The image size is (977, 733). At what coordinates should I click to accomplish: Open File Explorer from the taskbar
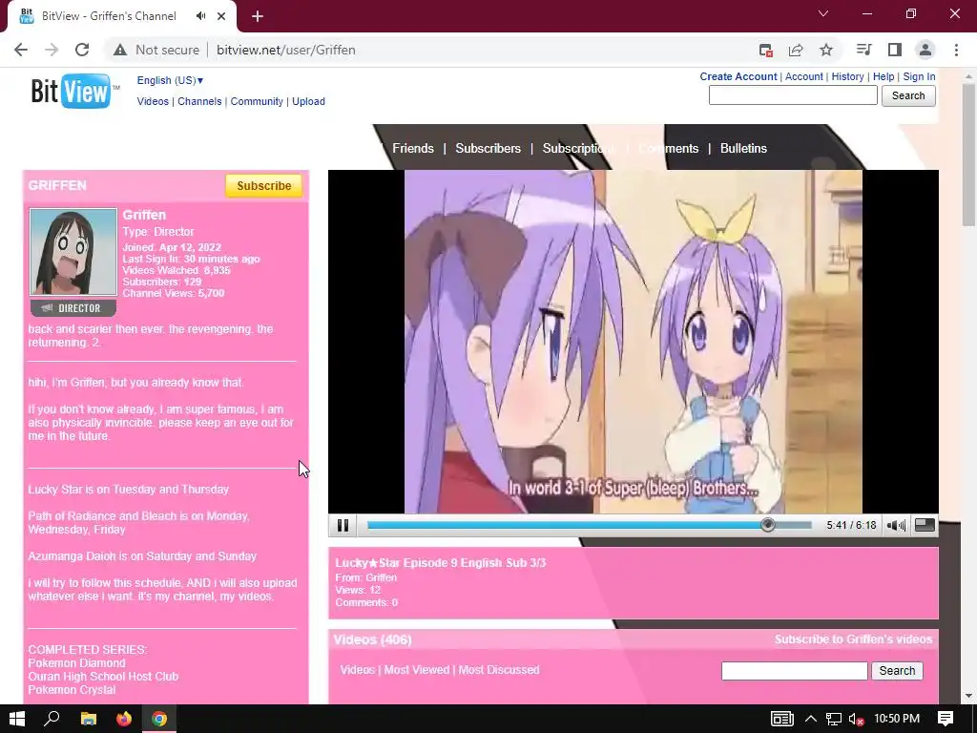pyautogui.click(x=89, y=719)
